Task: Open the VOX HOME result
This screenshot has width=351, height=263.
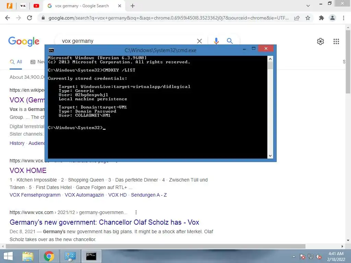Action: [28, 171]
